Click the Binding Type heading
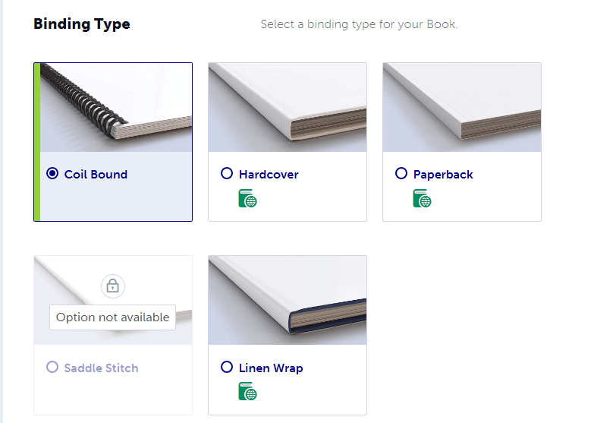This screenshot has width=594, height=423. tap(82, 24)
